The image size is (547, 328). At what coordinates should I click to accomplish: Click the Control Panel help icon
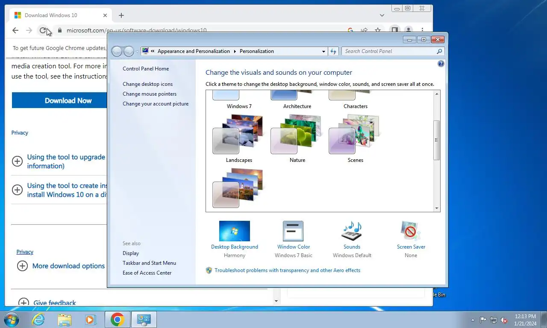click(x=441, y=64)
